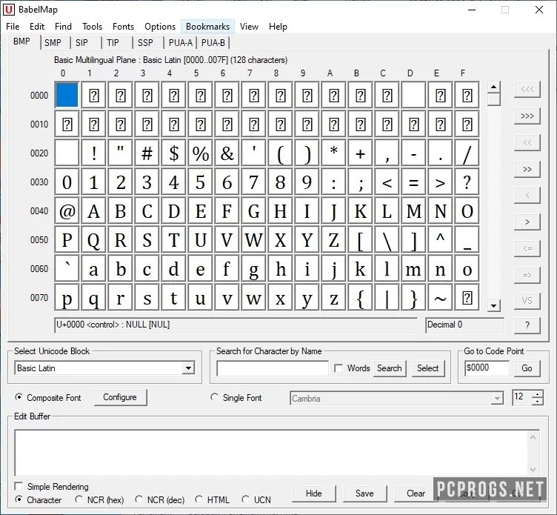
Task: Open the Tools menu
Action: 92,27
